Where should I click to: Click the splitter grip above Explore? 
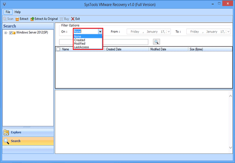point(27,127)
